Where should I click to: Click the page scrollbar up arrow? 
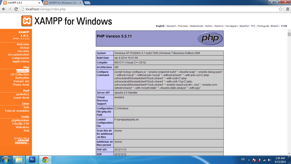[289, 31]
